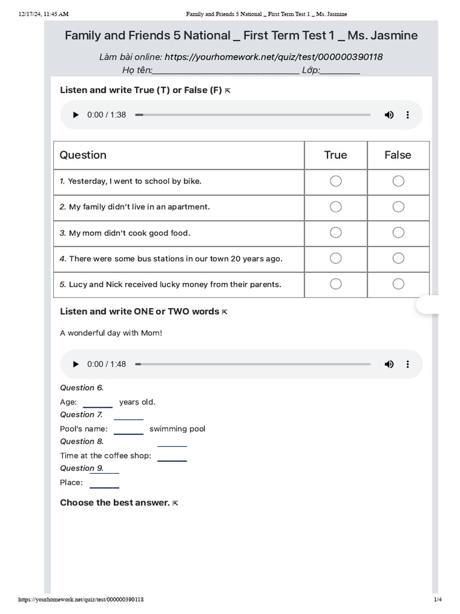Image resolution: width=460 pixels, height=614 pixels.
Task: Click the Age answer blank
Action: pos(98,403)
